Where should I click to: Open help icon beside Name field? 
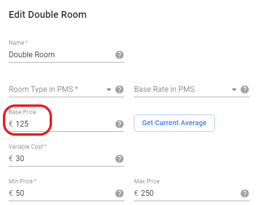coord(120,55)
